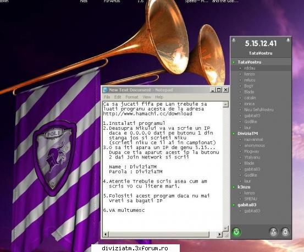Click the 5.15.12.41 IP address in Hamachi
Viewport: 304px width, 252px height.
[x=261, y=43]
